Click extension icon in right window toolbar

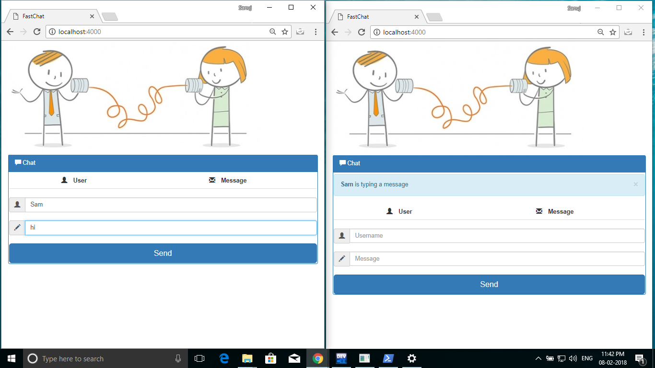[628, 32]
